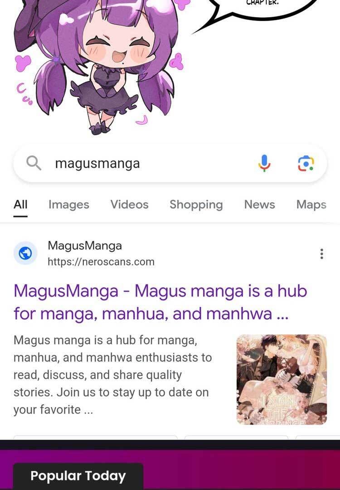340x490 pixels.
Task: Open the News results tab
Action: coord(259,204)
